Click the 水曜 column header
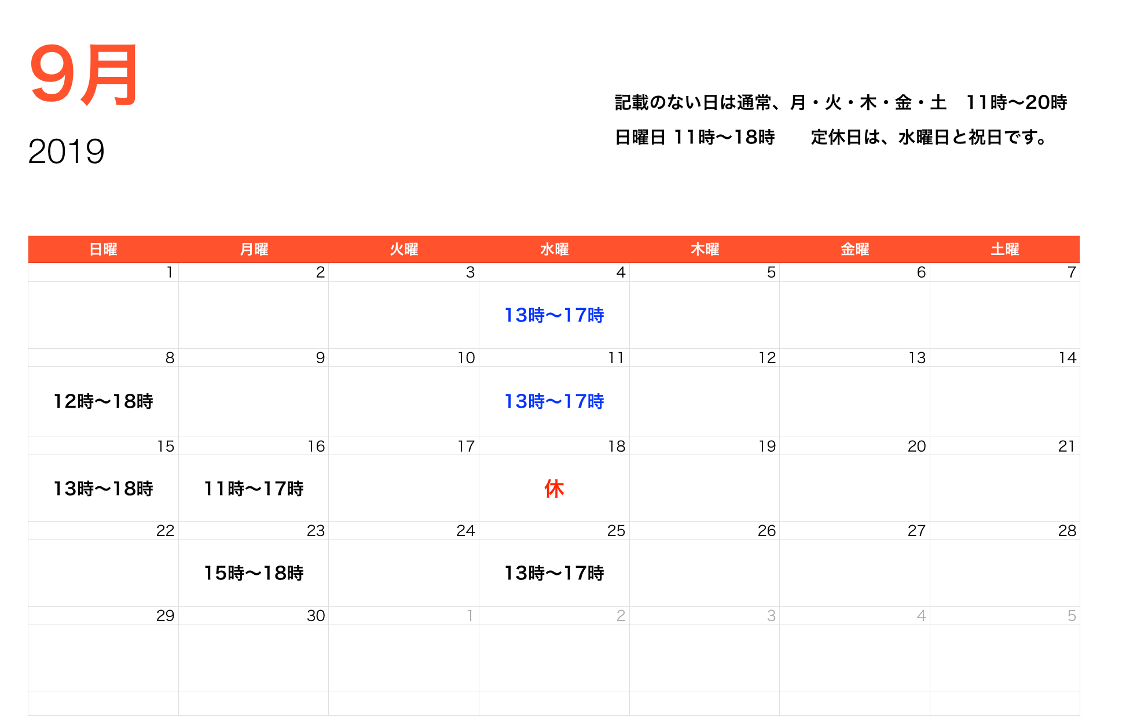 (x=554, y=249)
